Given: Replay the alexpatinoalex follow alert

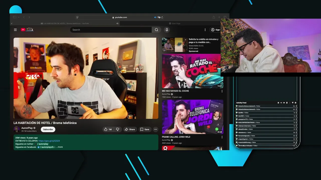Looking at the screenshot, I should pyautogui.click(x=296, y=129).
